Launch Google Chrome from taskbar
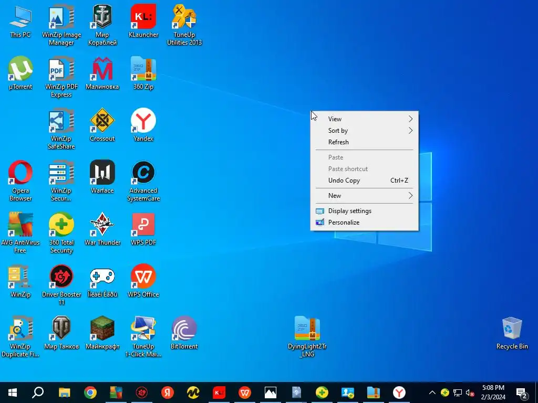Screen dimensions: 538x403 [90, 393]
